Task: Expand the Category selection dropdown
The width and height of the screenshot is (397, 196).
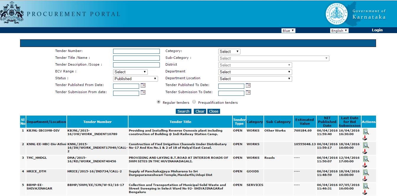Action: click(x=229, y=51)
